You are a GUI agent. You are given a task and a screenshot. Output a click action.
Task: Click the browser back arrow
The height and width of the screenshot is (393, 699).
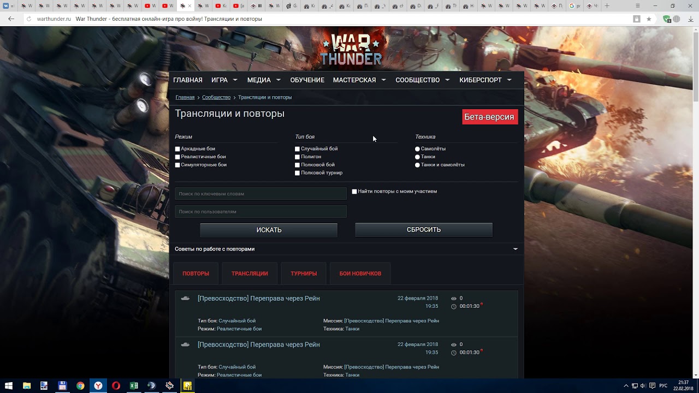pyautogui.click(x=11, y=19)
